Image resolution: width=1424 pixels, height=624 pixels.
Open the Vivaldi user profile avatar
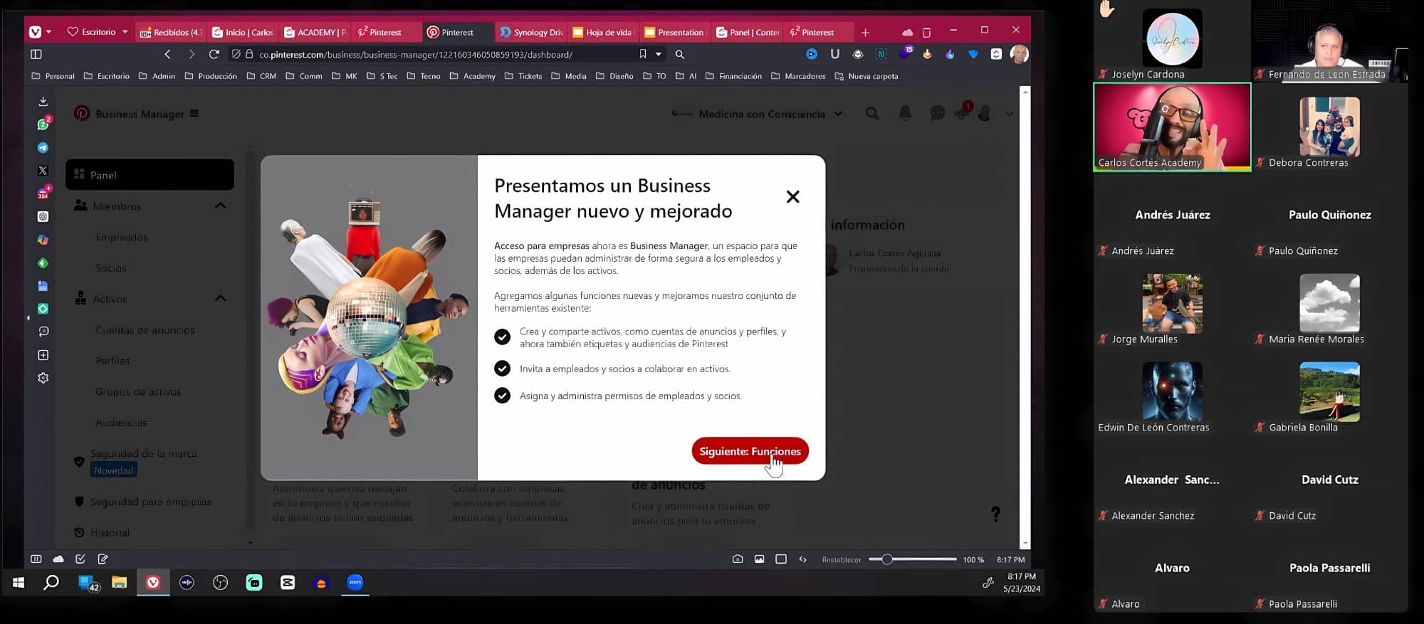tap(1019, 54)
